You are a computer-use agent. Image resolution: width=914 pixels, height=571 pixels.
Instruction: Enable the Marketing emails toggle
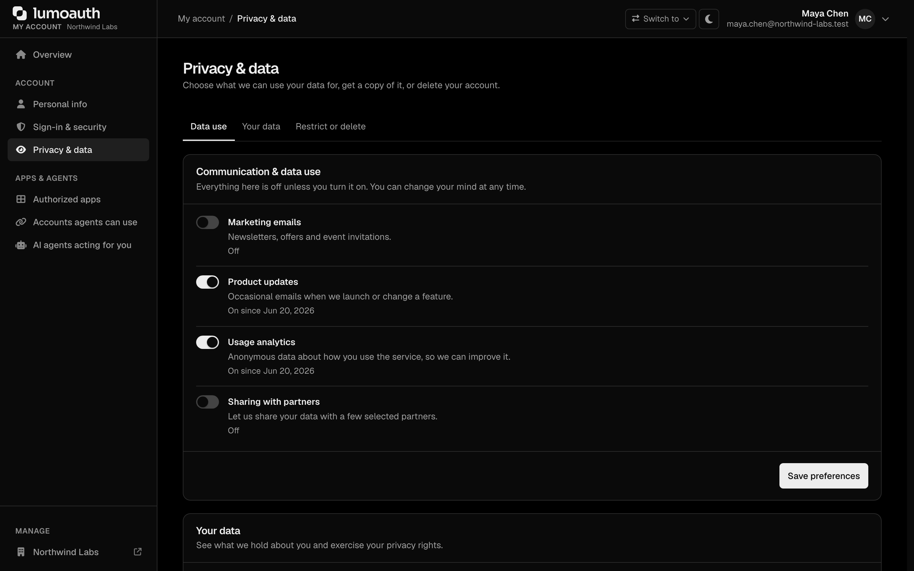[207, 222]
